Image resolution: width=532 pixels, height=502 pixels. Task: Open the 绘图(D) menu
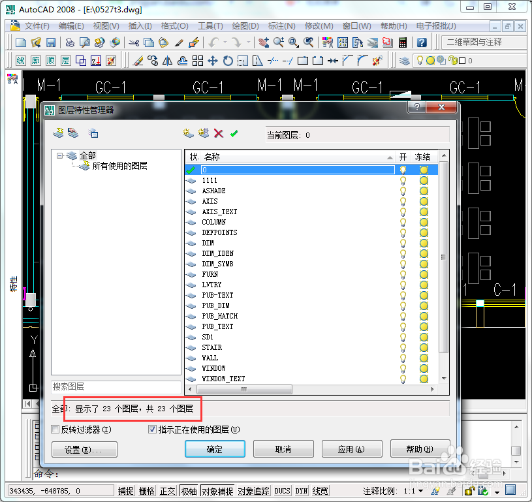coord(245,26)
